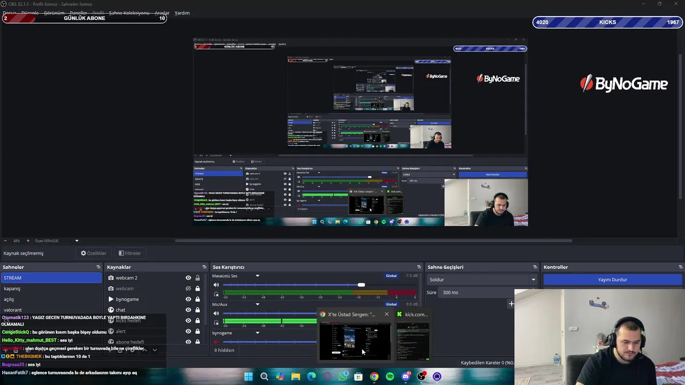The width and height of the screenshot is (685, 385).
Task: Select the valorant scene
Action: (51, 310)
